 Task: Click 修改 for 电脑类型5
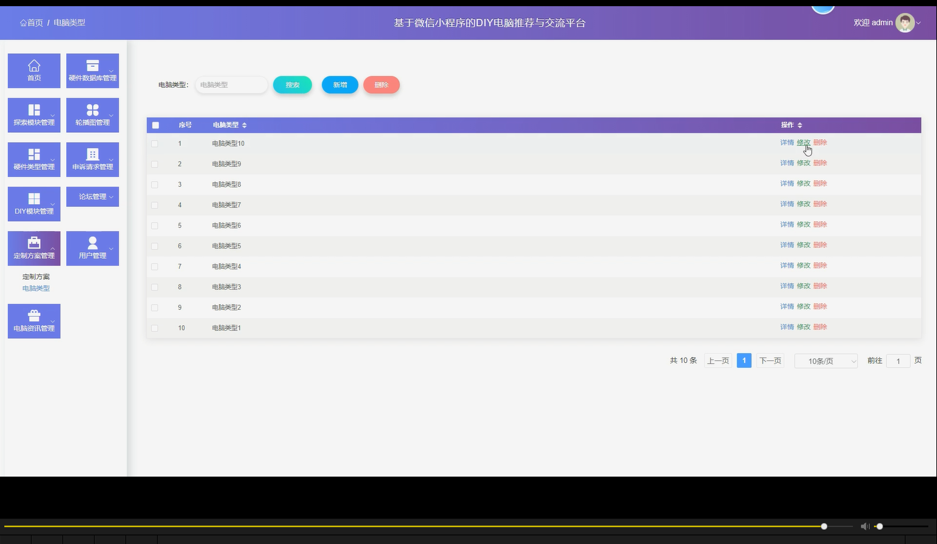tap(803, 245)
